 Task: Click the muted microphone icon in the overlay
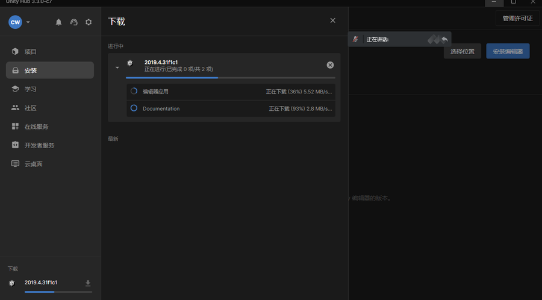(x=355, y=39)
